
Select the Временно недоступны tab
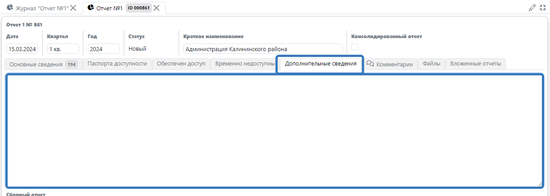coord(244,64)
